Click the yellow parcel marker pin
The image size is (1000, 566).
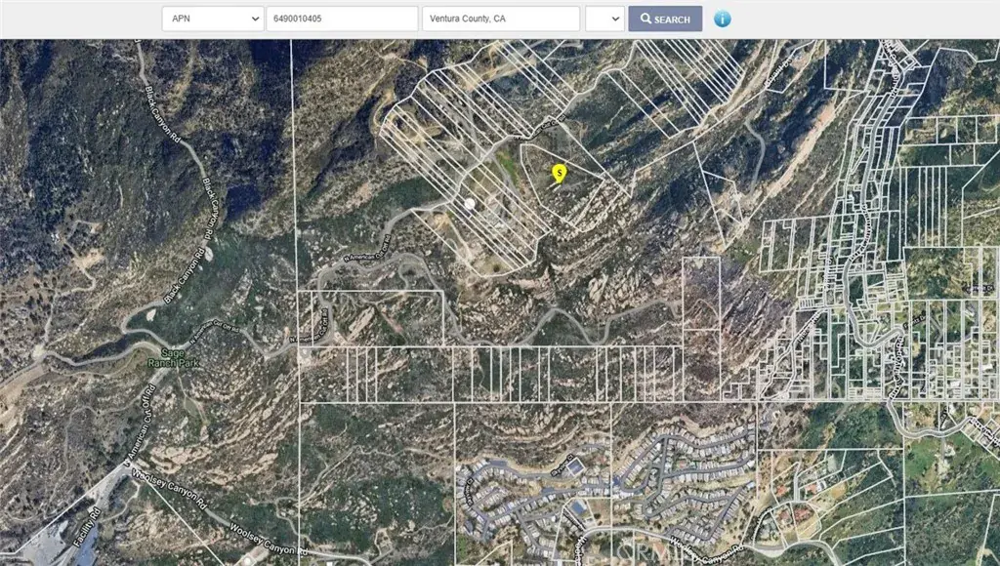(559, 174)
